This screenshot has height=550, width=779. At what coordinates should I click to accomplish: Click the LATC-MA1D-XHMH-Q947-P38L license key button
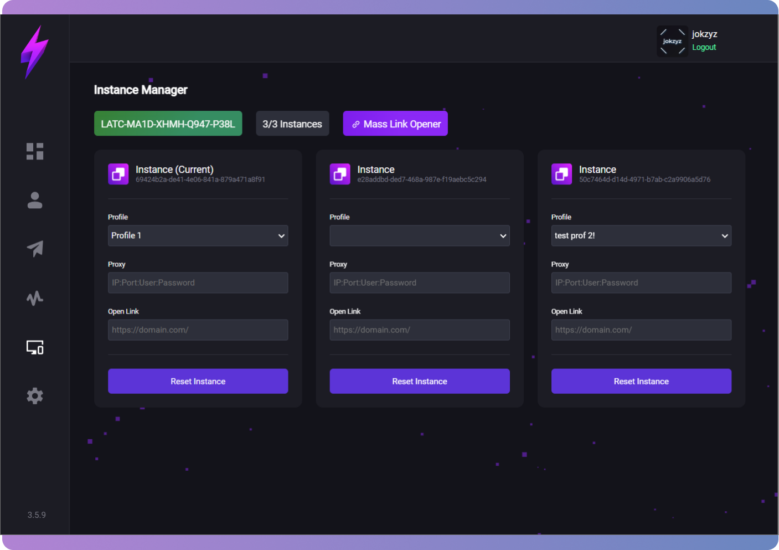click(168, 124)
